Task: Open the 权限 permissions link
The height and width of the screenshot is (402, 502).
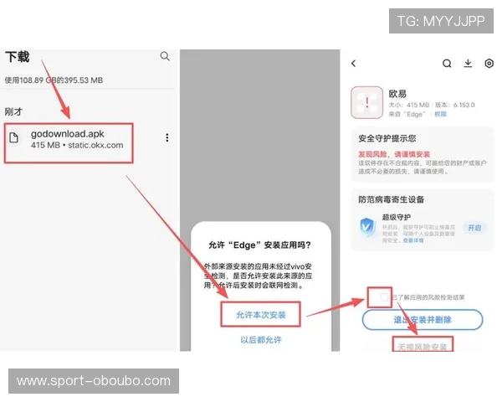Action: [440, 114]
